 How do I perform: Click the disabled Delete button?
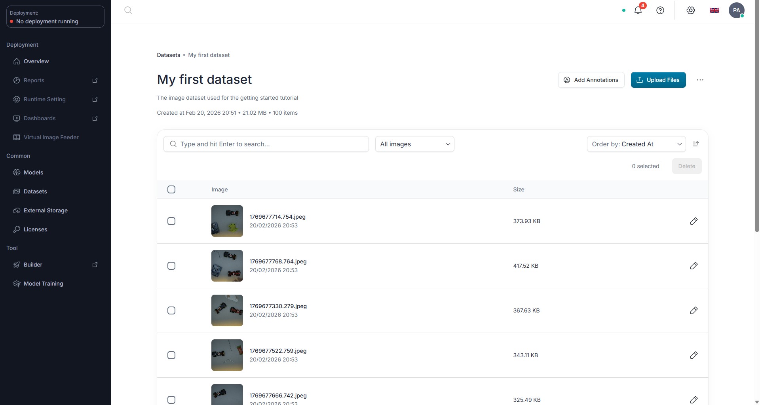[686, 166]
